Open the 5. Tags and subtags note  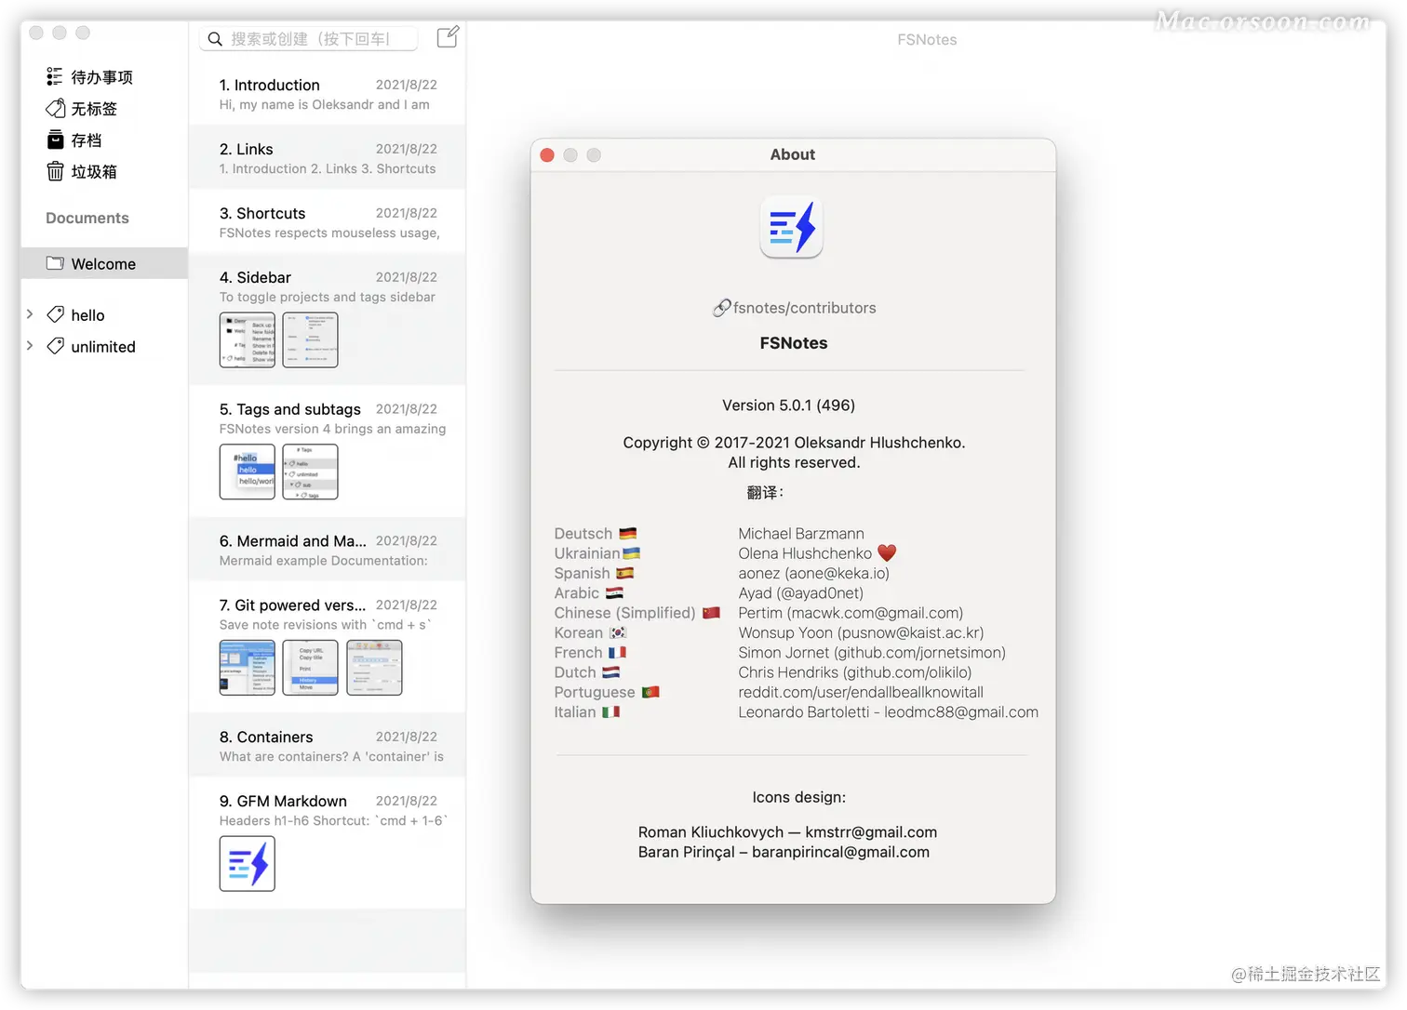point(328,451)
